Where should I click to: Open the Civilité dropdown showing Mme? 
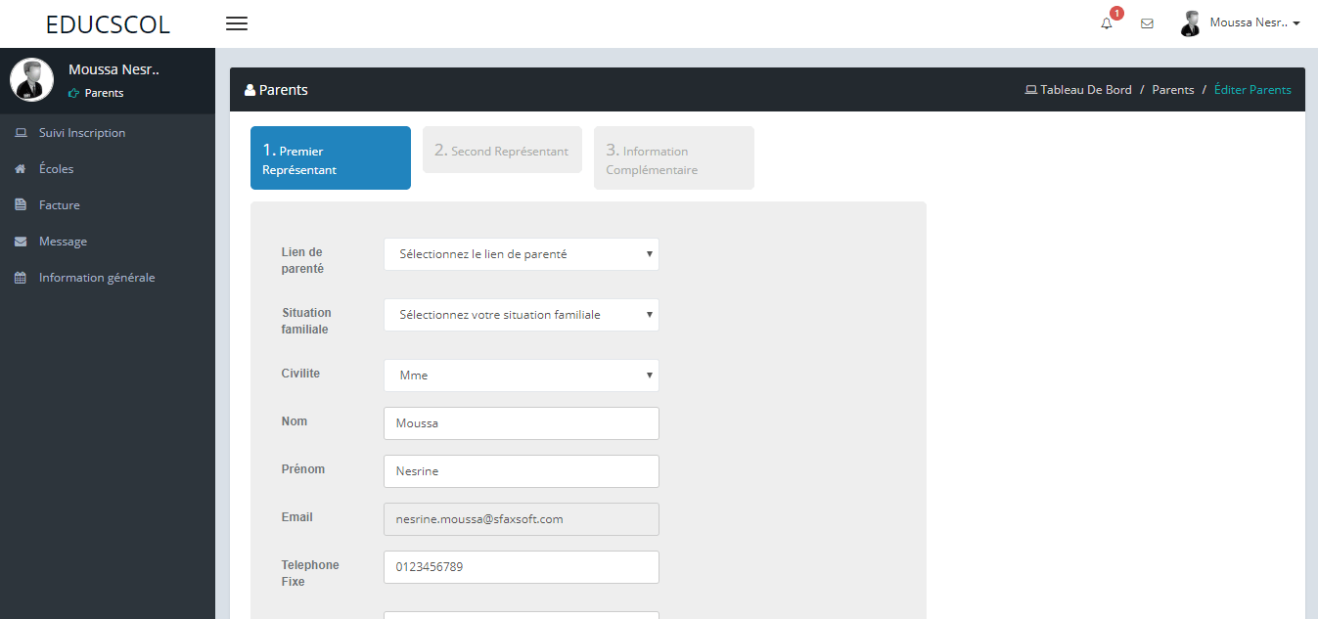tap(521, 376)
